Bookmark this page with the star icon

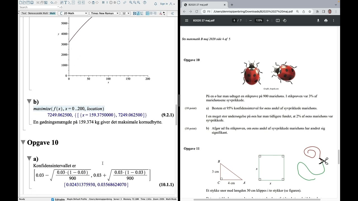(310, 11)
